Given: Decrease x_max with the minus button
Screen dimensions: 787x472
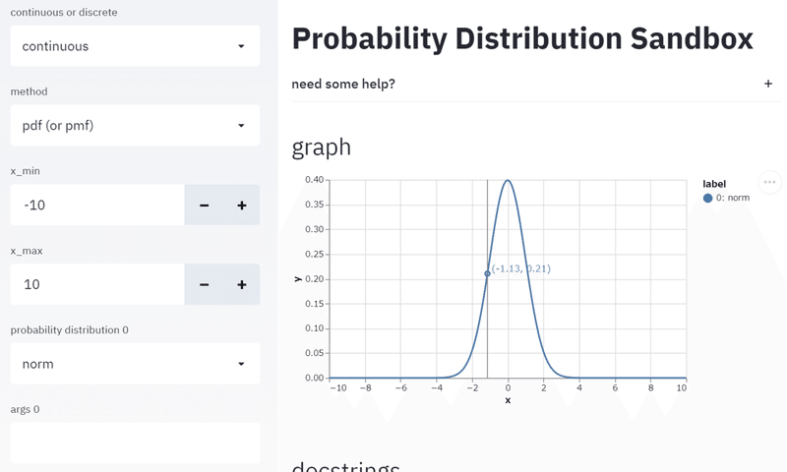Looking at the screenshot, I should point(204,284).
